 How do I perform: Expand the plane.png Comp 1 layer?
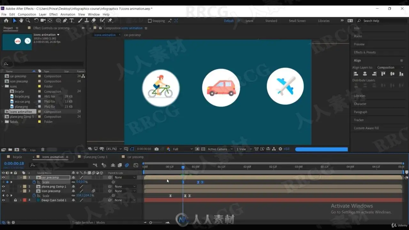click(x=21, y=187)
